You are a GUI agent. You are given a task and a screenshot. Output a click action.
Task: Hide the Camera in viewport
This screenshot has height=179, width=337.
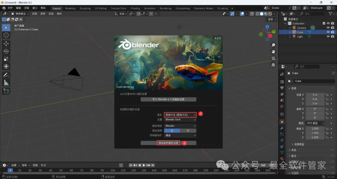click(x=328, y=28)
